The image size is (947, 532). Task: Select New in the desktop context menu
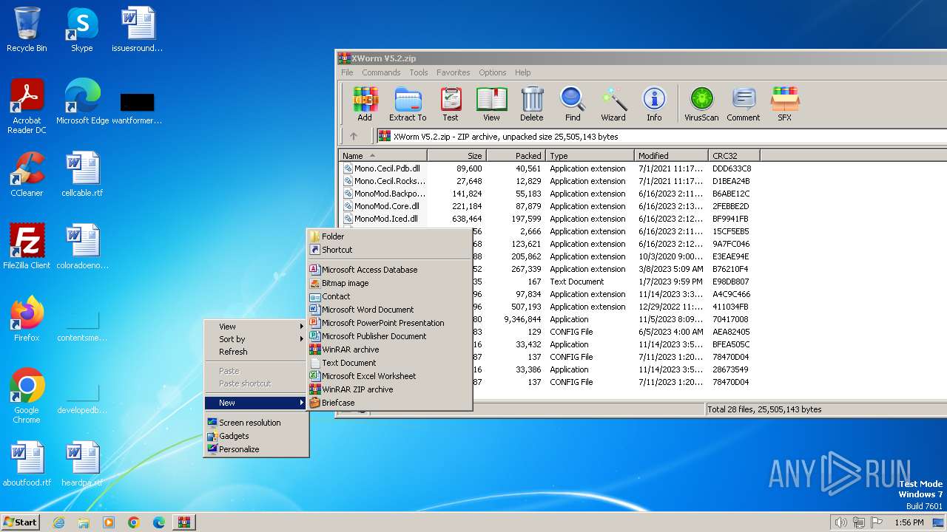[x=256, y=403]
